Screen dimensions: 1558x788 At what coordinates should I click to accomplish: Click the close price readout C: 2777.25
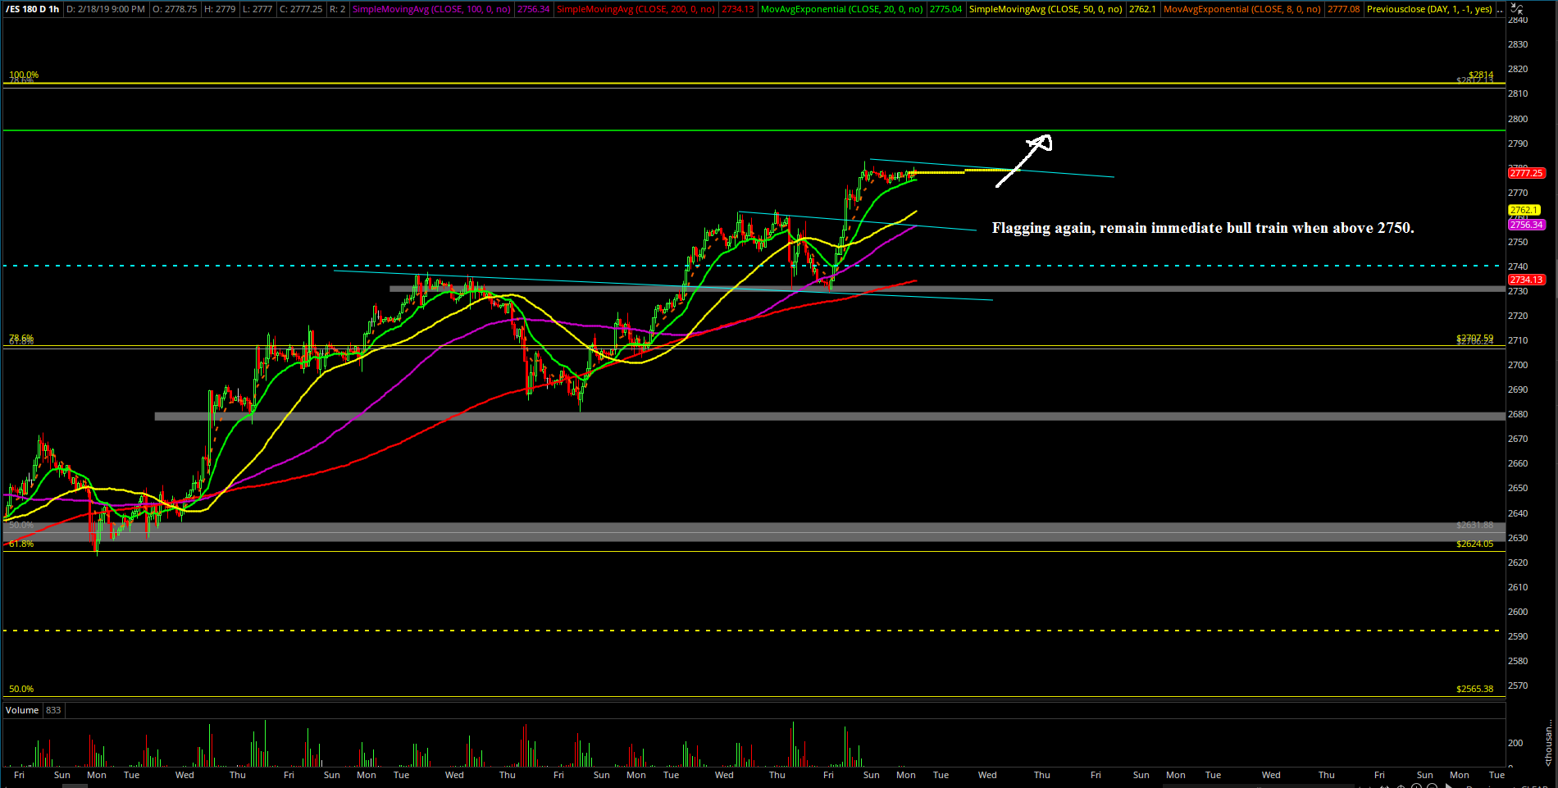tap(301, 9)
